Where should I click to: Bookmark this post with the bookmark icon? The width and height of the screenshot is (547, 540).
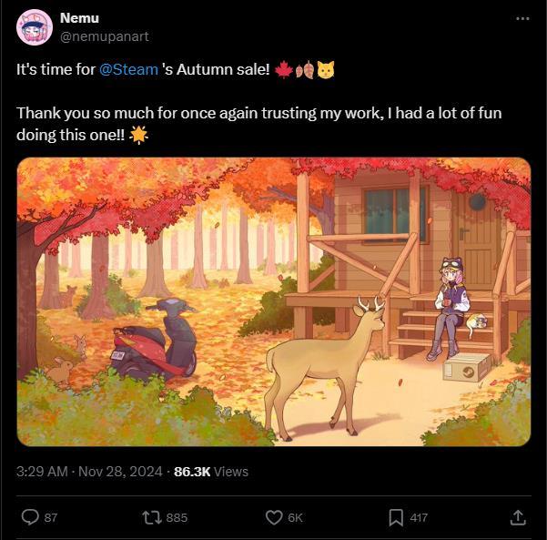396,517
